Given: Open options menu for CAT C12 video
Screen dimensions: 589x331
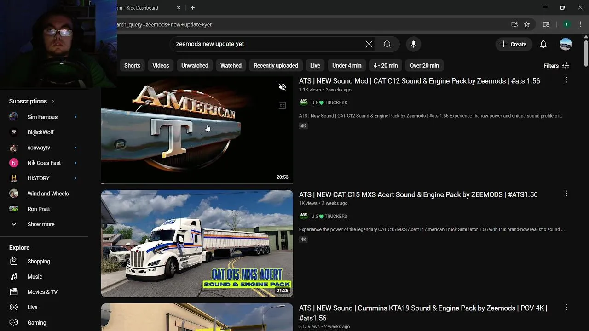Looking at the screenshot, I should point(566,80).
